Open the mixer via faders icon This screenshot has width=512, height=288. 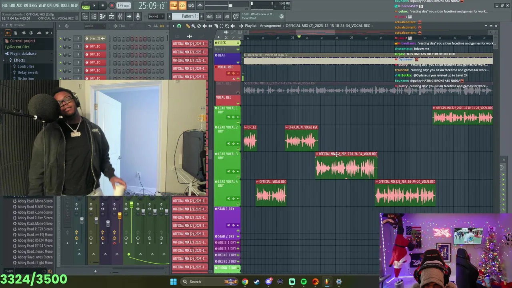[x=120, y=16]
